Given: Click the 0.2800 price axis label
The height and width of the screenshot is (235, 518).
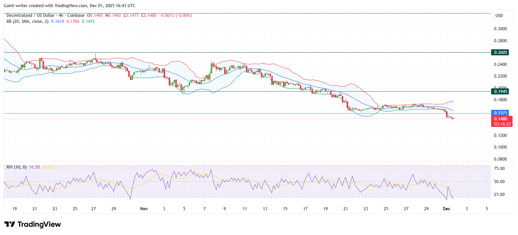Looking at the screenshot, I should click(x=500, y=41).
